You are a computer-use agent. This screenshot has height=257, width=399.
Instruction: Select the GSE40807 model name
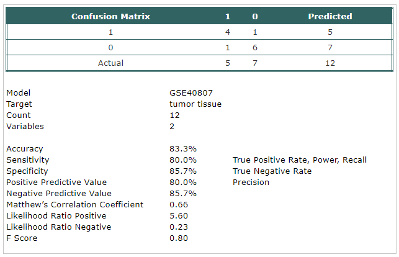click(x=191, y=93)
